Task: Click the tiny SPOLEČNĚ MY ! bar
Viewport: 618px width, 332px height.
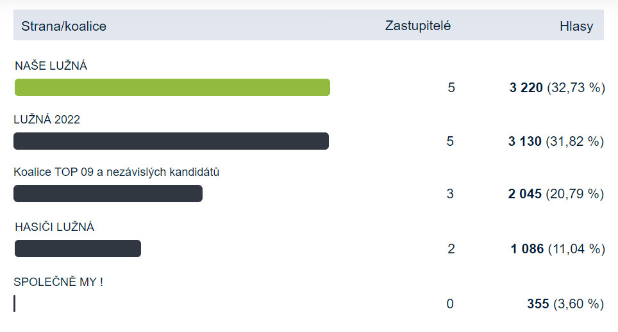Action: pyautogui.click(x=15, y=304)
